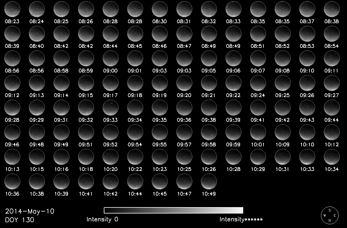Viewport: 347px width, 228px height.
Task: Click the 10:09 disk thumbnail
Action: pos(283,132)
